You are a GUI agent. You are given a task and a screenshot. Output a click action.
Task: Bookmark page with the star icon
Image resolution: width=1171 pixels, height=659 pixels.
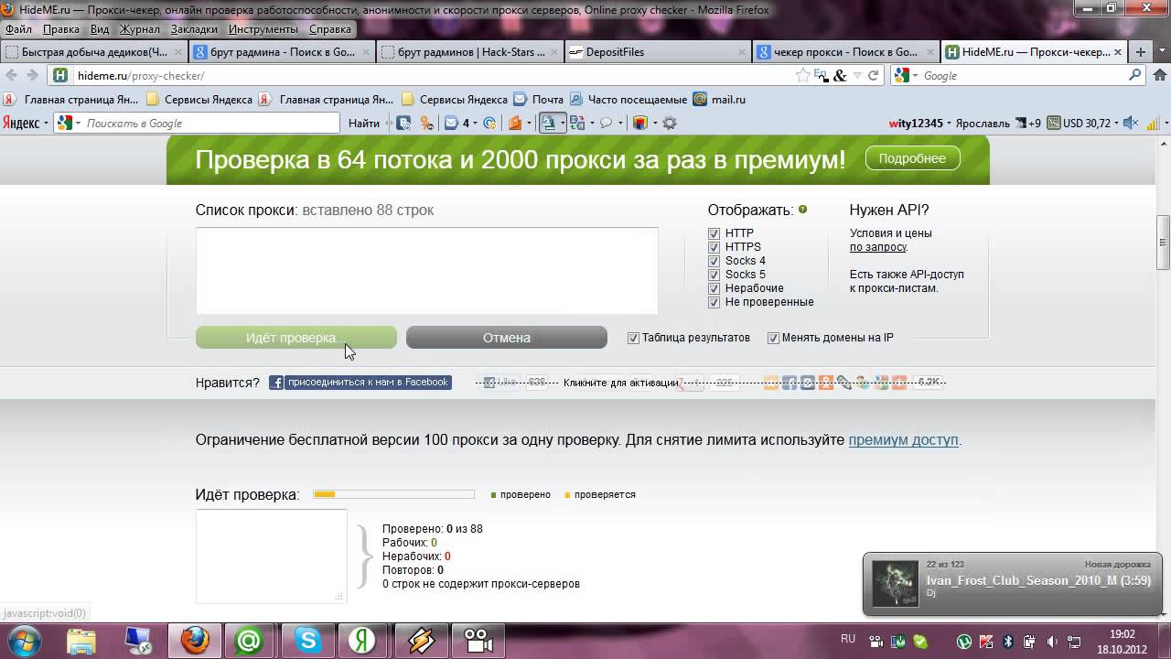[802, 75]
